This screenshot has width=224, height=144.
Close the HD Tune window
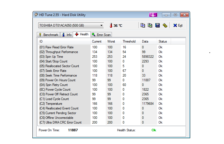click(x=184, y=15)
